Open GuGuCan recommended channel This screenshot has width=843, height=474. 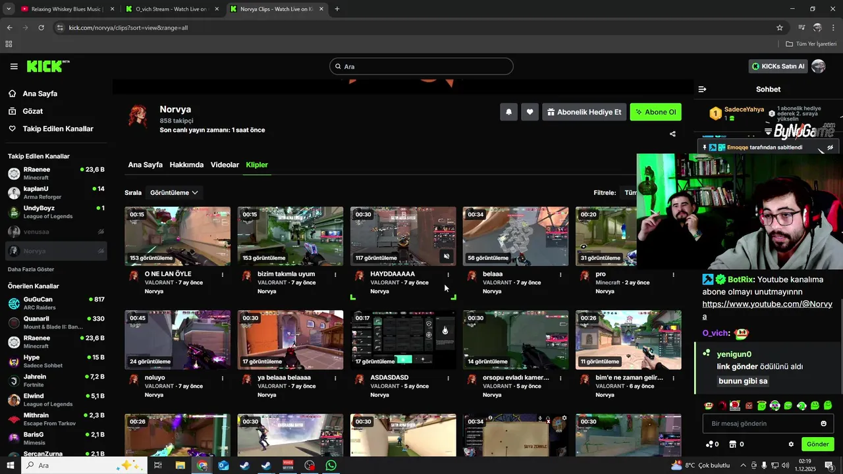[x=56, y=303]
